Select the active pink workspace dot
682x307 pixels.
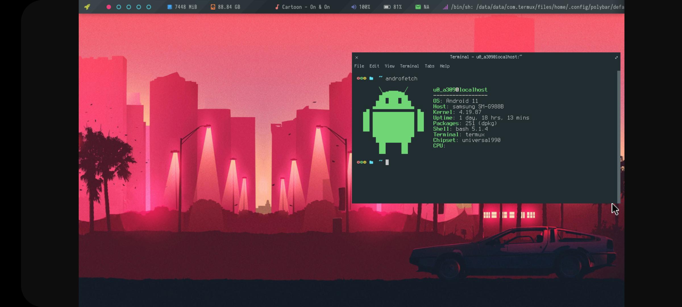[108, 7]
